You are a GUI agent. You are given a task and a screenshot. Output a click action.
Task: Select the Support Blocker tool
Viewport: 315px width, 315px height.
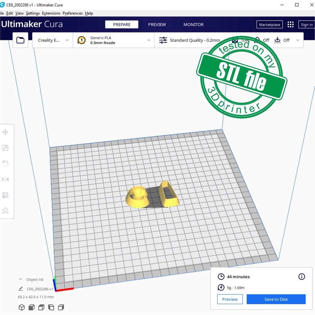5,211
